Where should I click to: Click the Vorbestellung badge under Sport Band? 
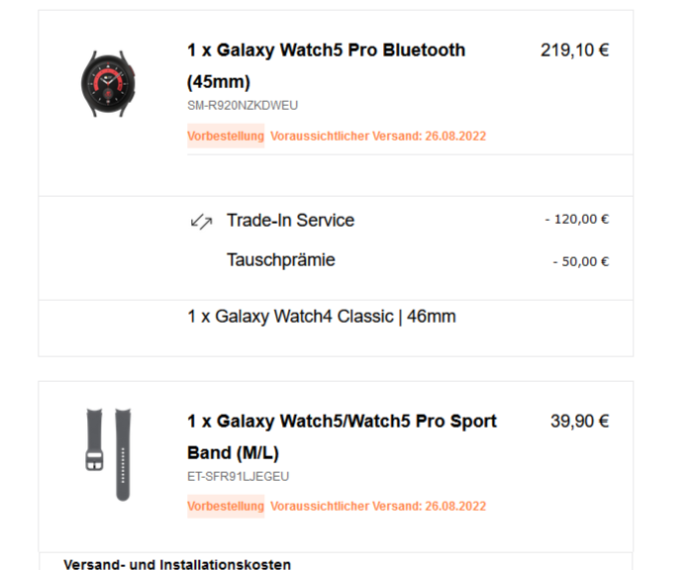[226, 506]
